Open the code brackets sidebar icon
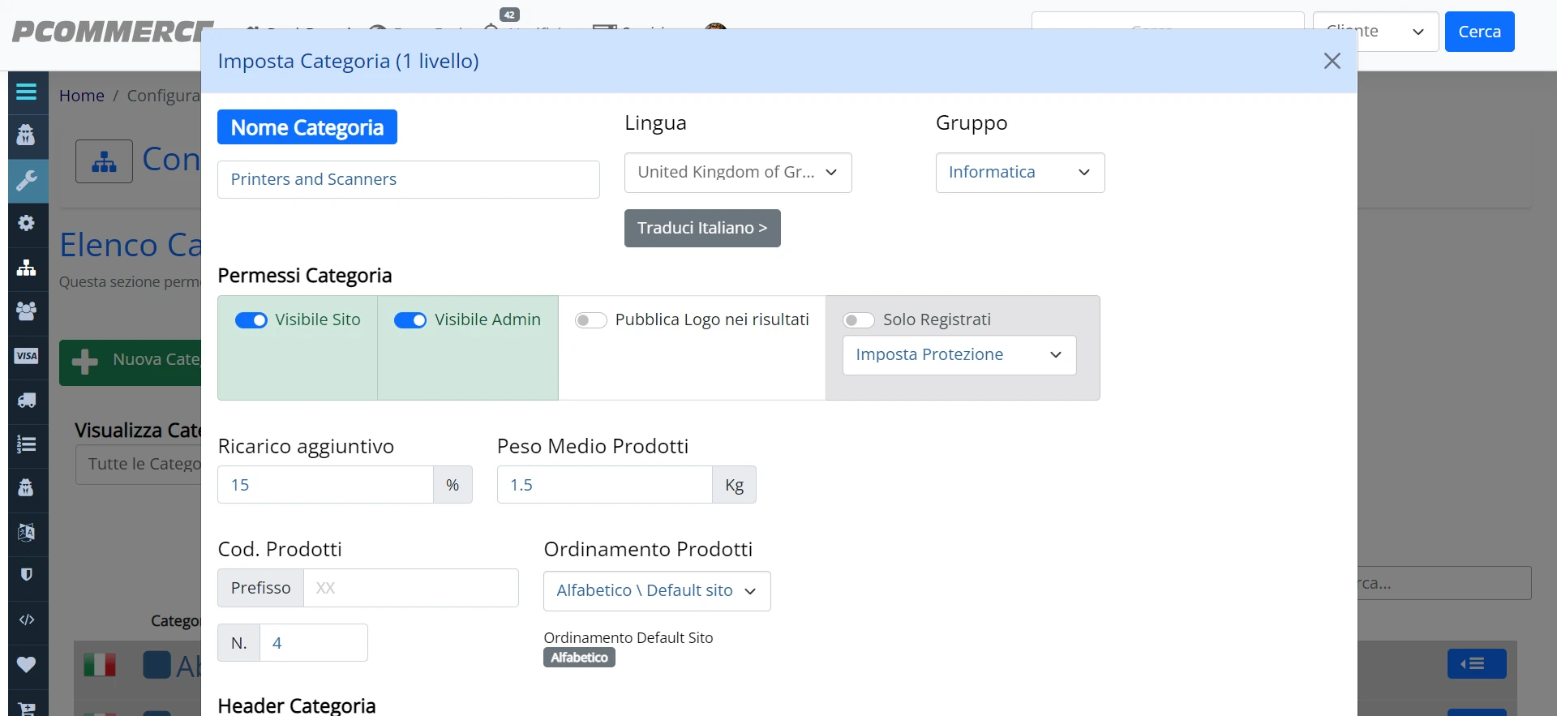This screenshot has width=1557, height=716. pos(26,620)
